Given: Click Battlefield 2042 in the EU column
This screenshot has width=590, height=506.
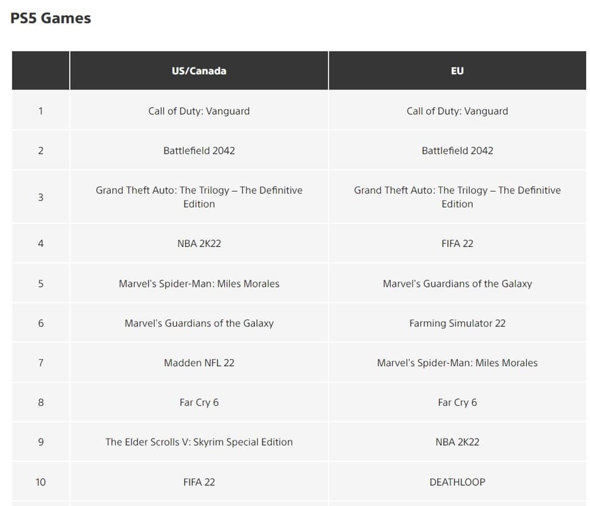Looking at the screenshot, I should pyautogui.click(x=457, y=151).
